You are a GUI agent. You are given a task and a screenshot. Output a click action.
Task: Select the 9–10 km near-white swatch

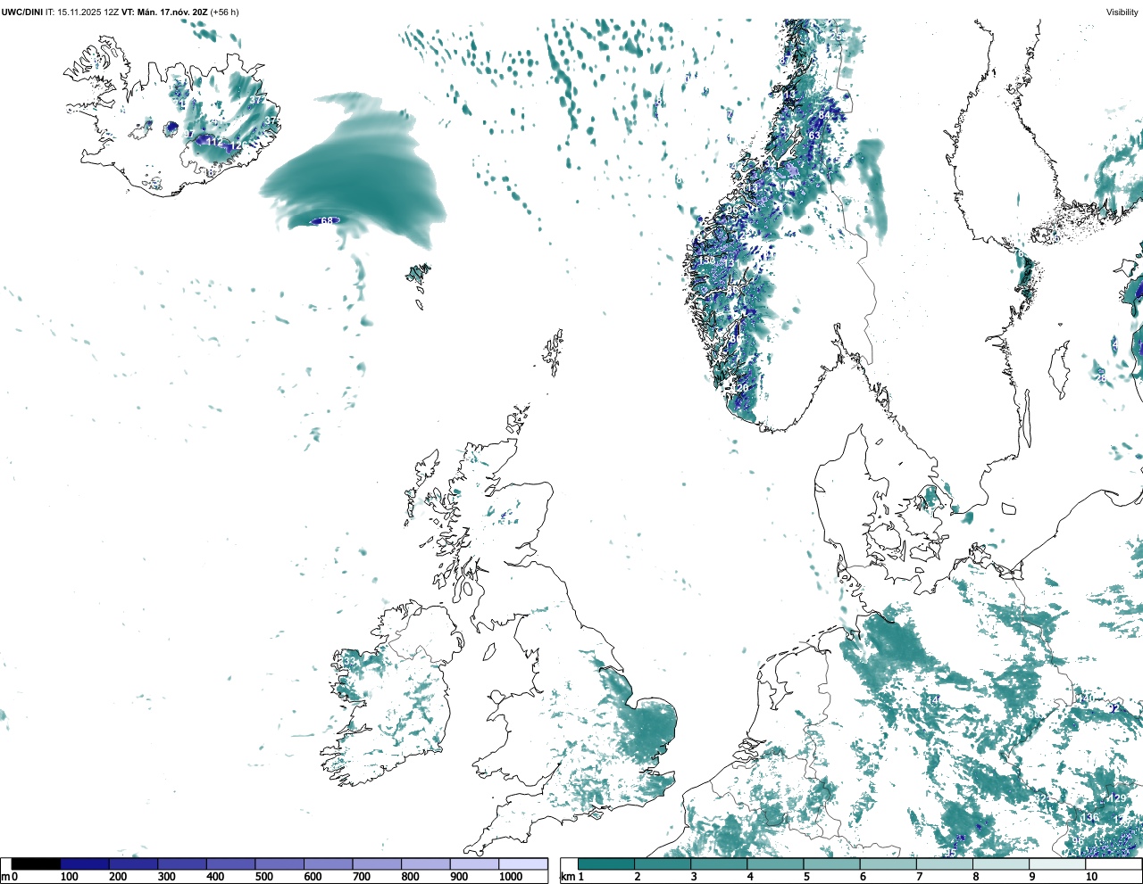click(x=1057, y=864)
